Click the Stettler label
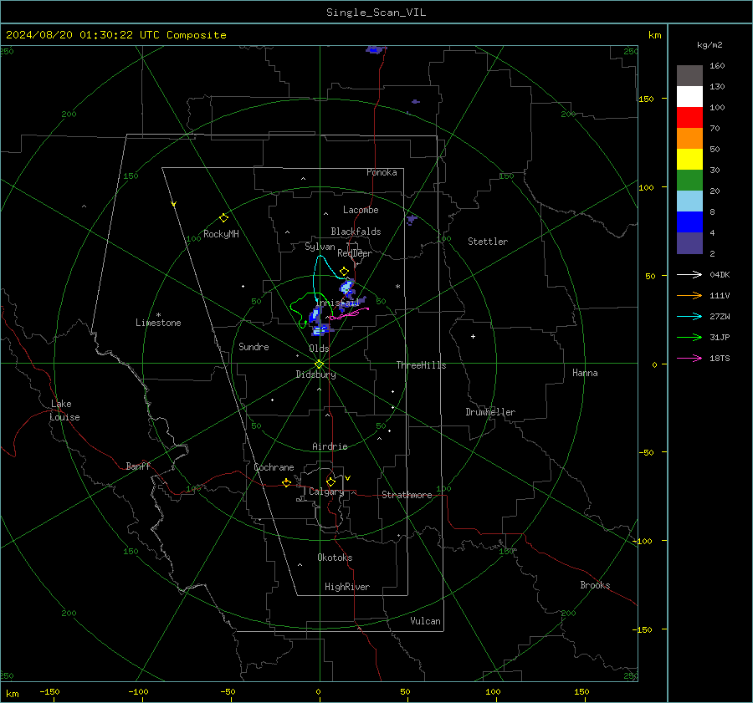This screenshot has width=753, height=703. tap(488, 242)
